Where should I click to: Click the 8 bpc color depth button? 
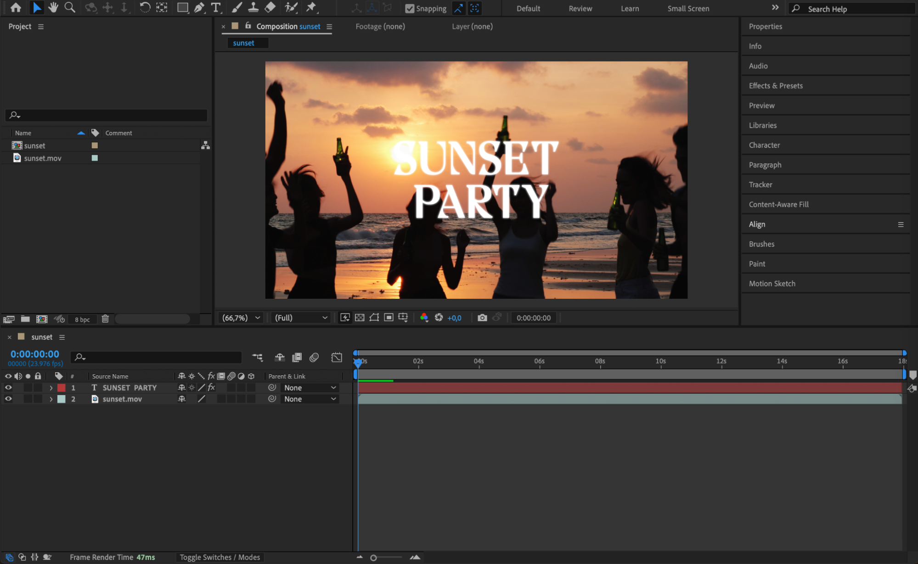click(x=82, y=319)
